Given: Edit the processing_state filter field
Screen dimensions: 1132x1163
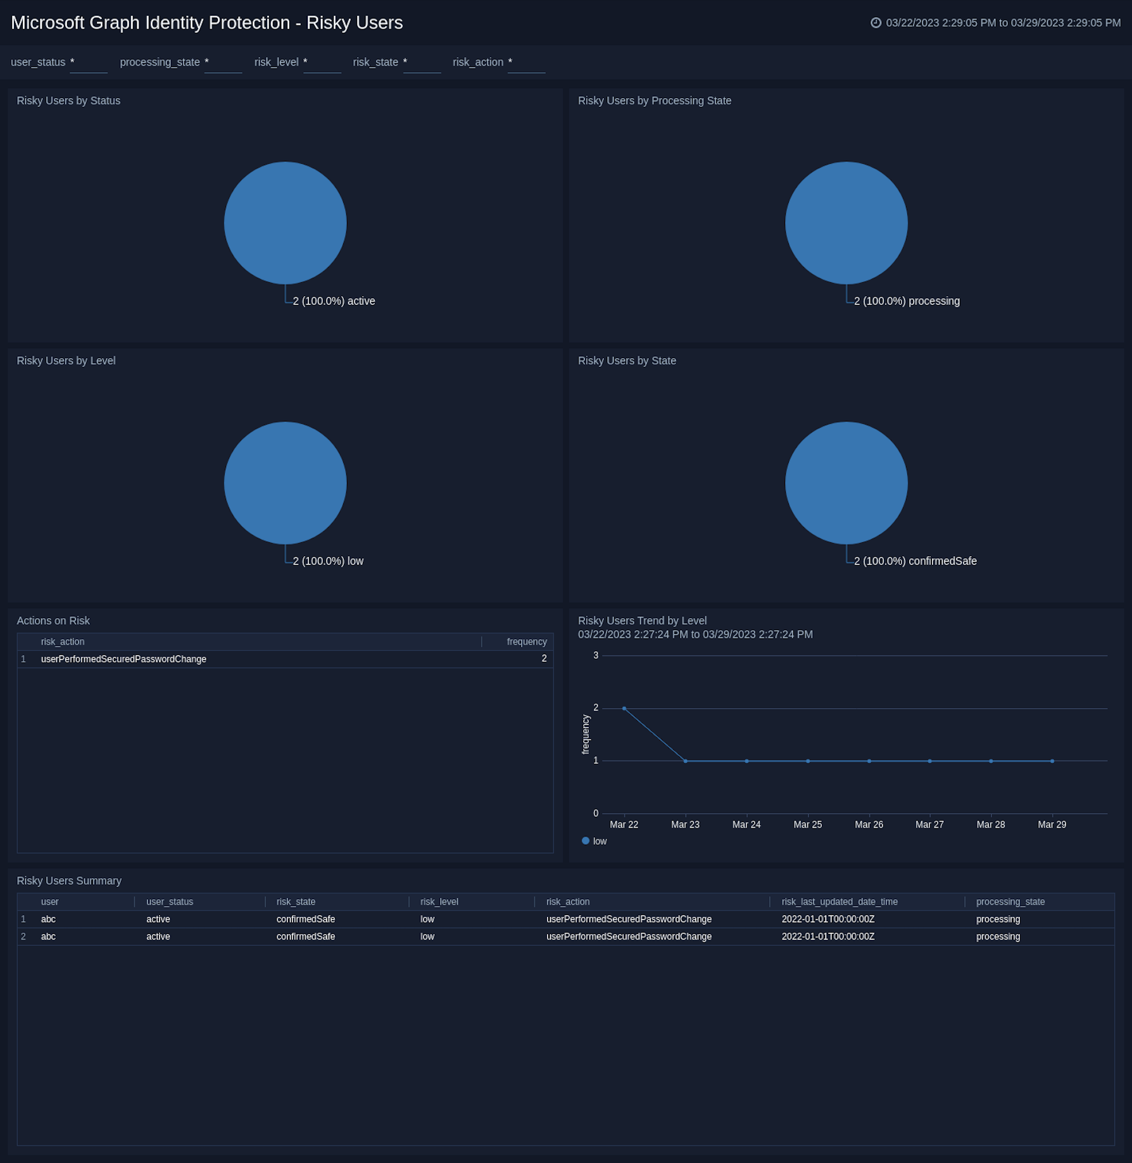Looking at the screenshot, I should pyautogui.click(x=223, y=63).
